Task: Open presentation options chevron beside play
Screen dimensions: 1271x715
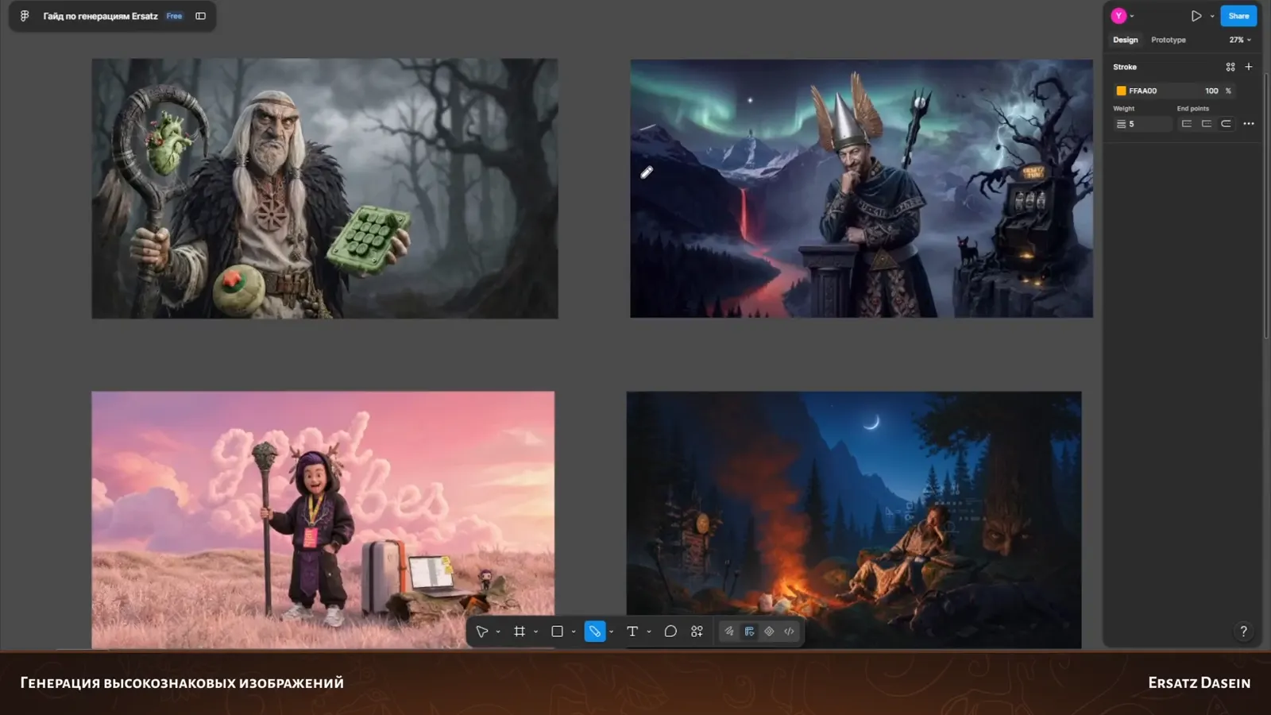Action: (1212, 16)
